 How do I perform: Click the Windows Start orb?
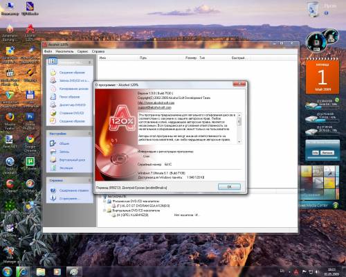click(x=7, y=271)
